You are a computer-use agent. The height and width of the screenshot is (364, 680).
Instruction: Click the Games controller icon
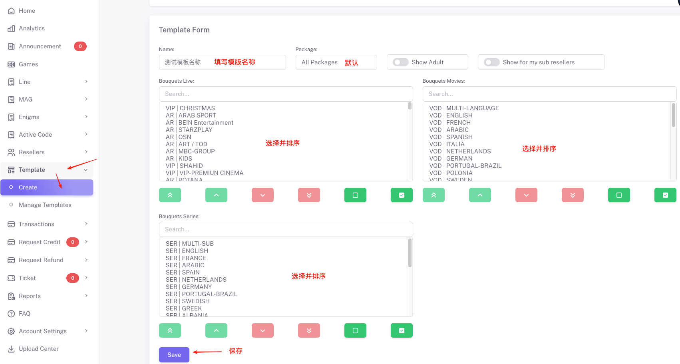(x=11, y=64)
